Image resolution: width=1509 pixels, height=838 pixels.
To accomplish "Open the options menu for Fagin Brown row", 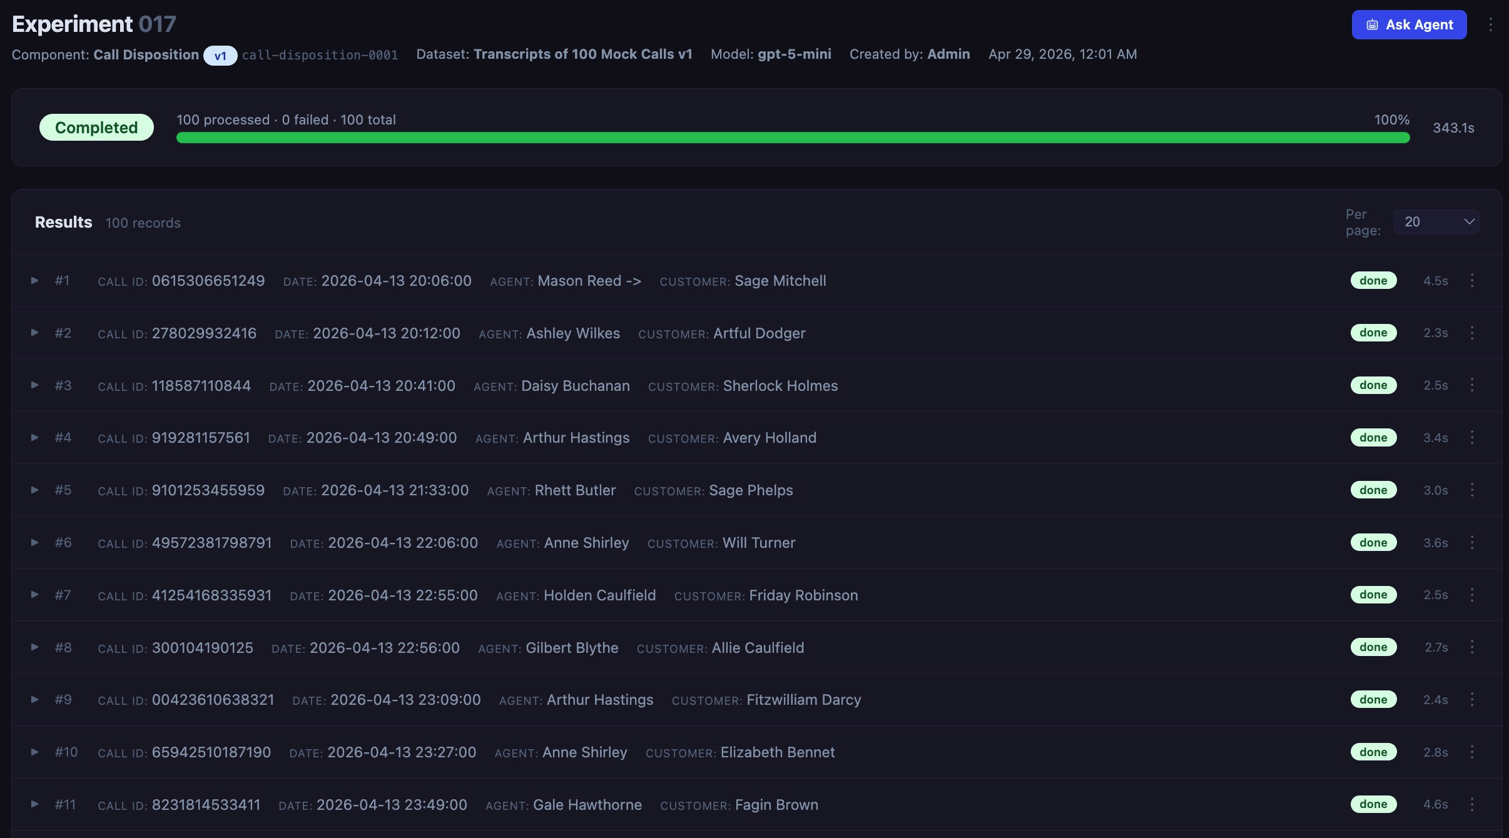I will coord(1472,804).
